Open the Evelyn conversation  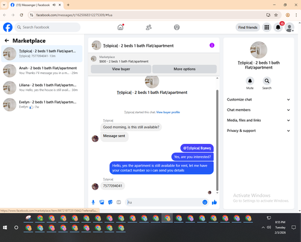[42, 104]
